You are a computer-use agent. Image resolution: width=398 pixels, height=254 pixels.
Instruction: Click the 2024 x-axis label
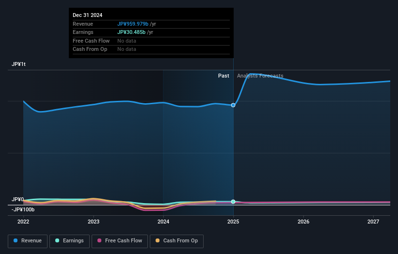[x=163, y=222]
